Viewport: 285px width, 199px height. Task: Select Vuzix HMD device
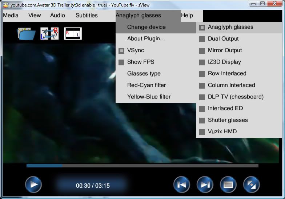coord(239,132)
